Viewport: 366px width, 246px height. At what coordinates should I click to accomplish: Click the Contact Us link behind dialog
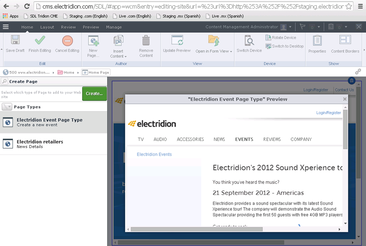pos(344,90)
